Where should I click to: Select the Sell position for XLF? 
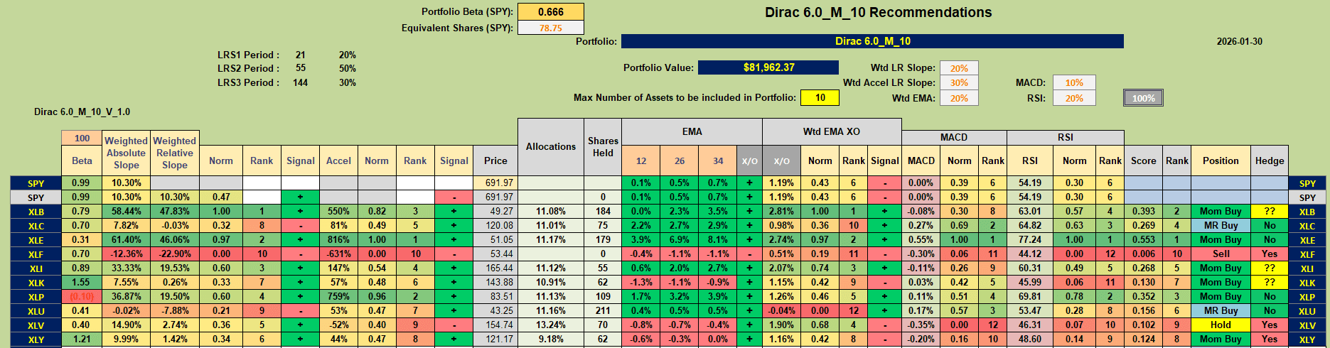pyautogui.click(x=1221, y=254)
